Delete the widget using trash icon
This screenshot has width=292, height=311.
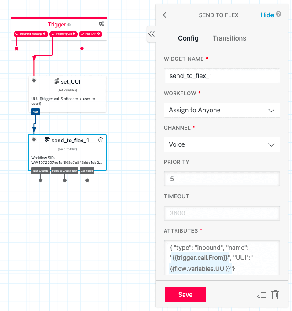click(x=275, y=295)
